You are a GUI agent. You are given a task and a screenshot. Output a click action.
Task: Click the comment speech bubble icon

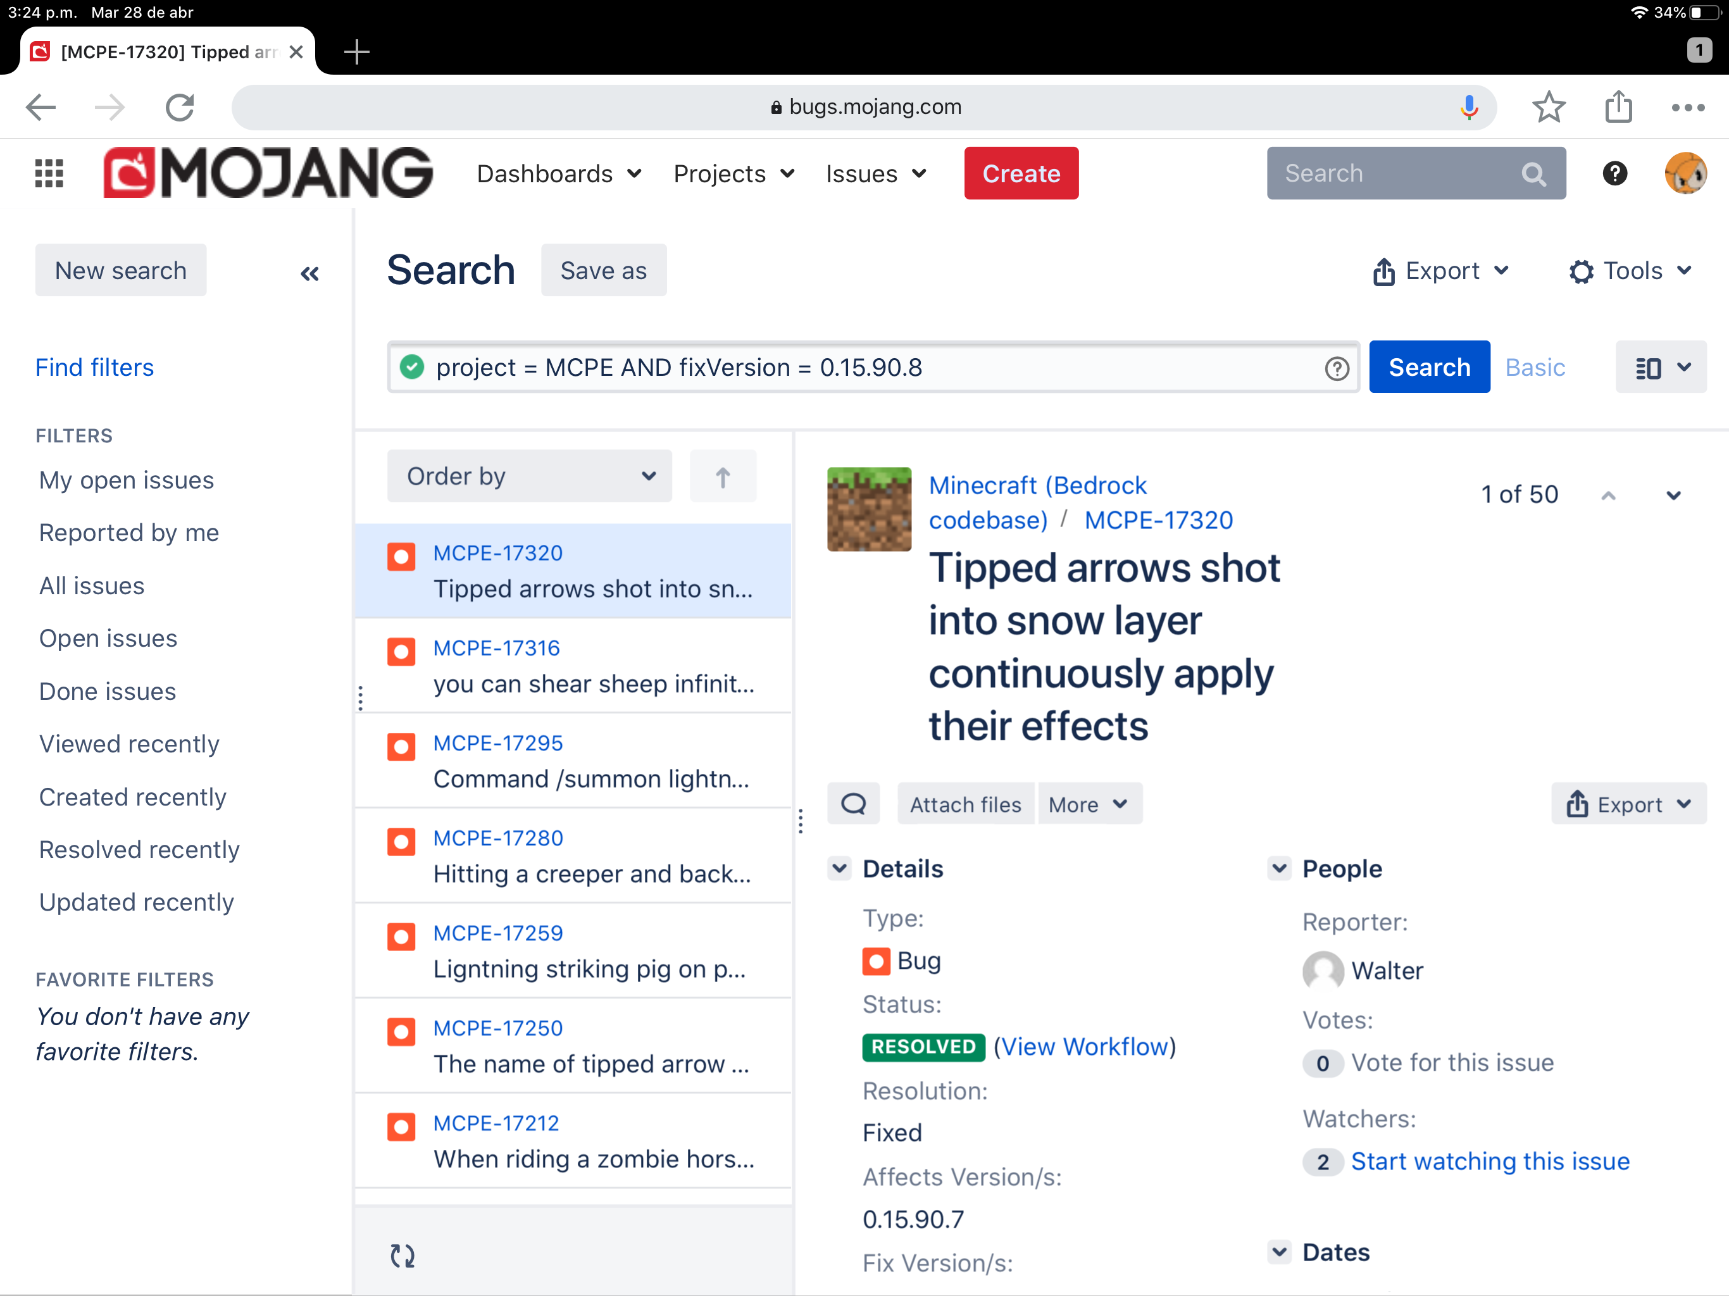pos(852,804)
